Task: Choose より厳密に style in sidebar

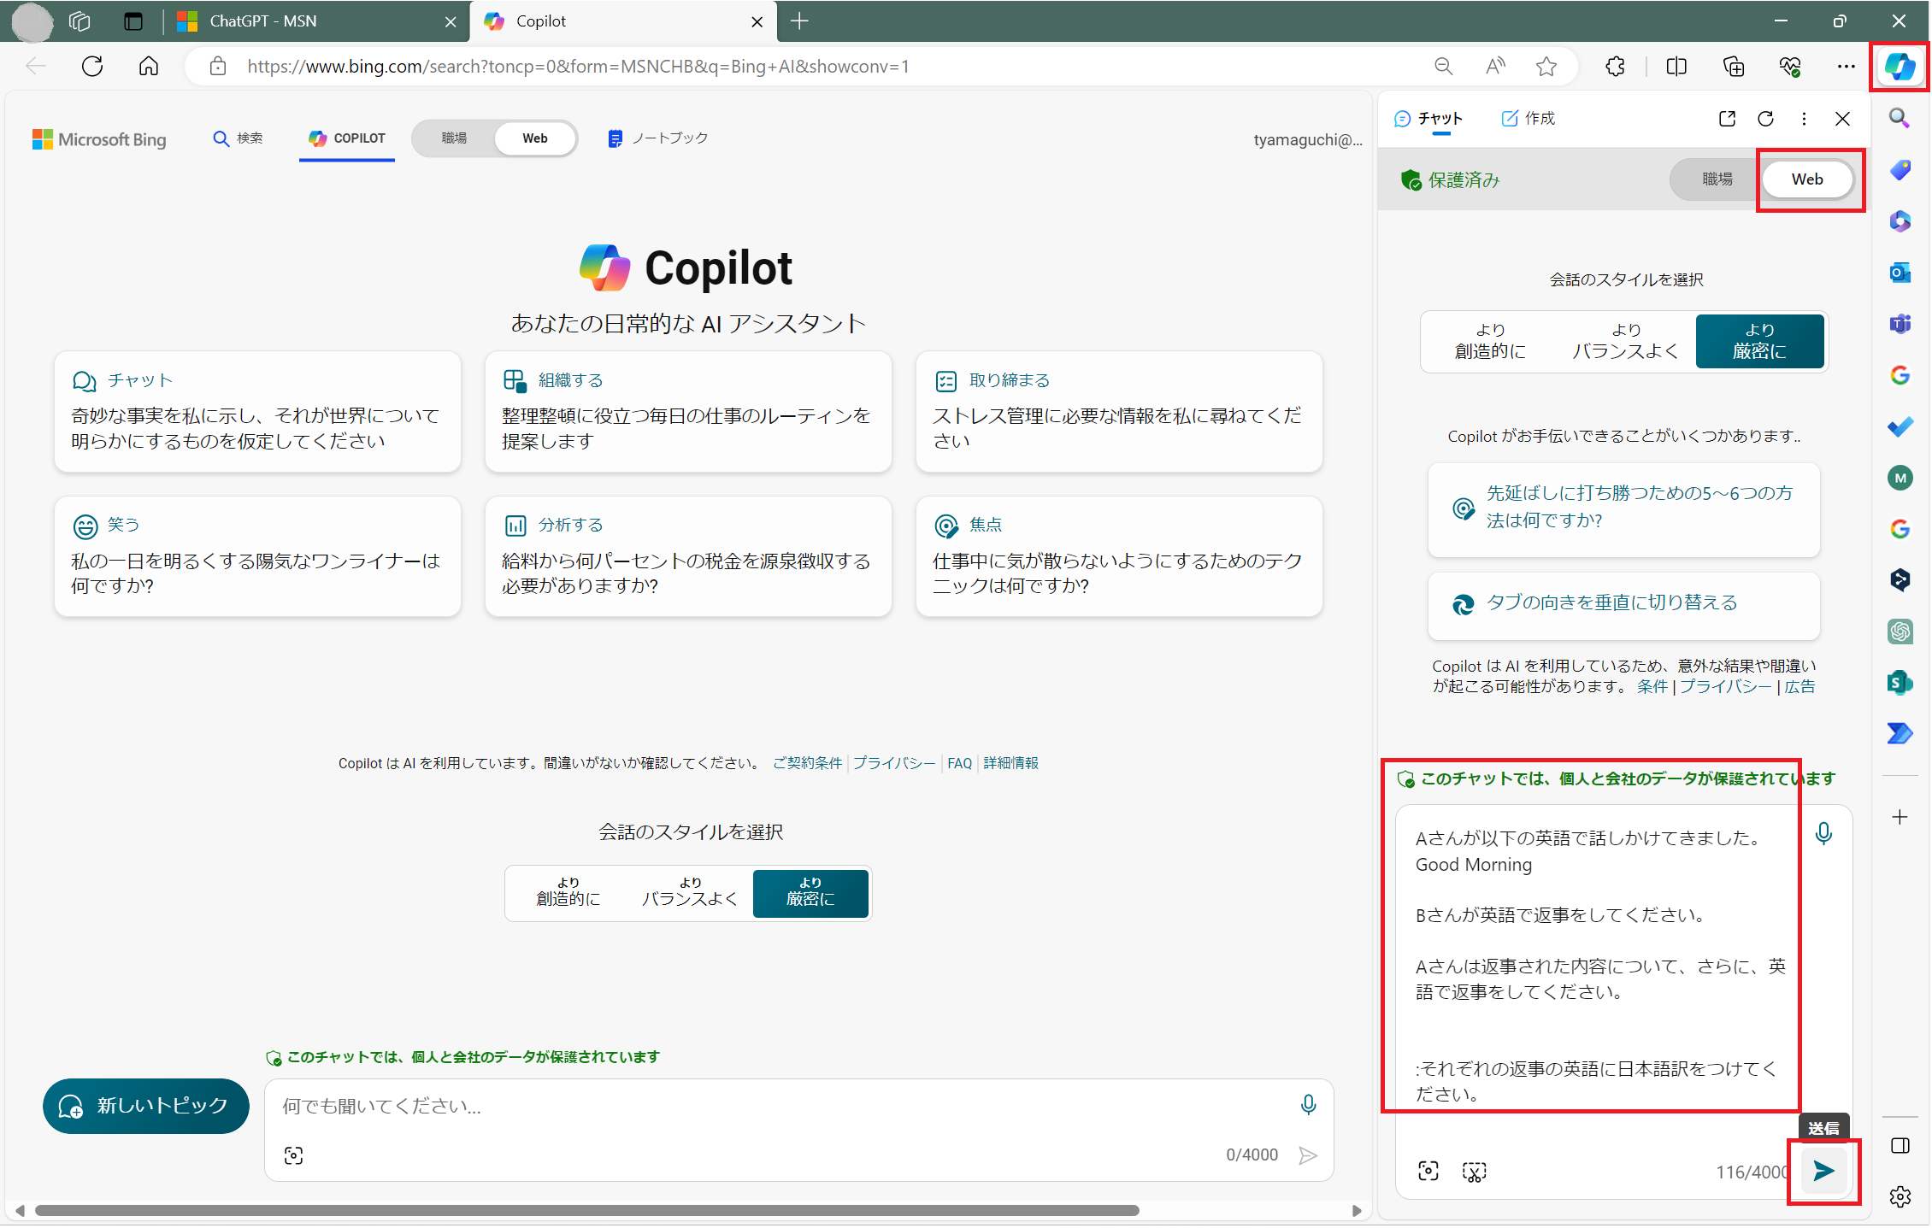Action: click(x=1759, y=341)
